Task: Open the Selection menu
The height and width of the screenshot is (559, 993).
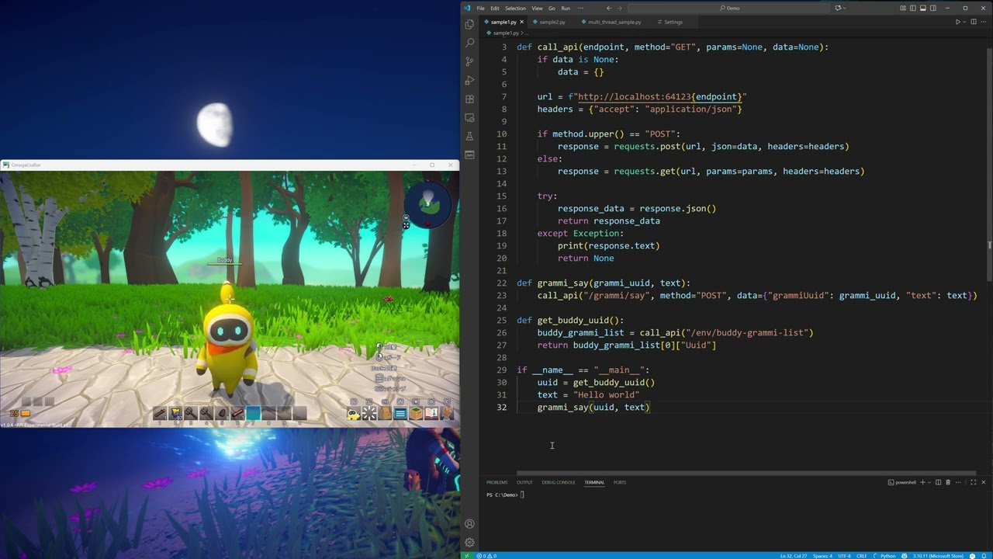Action: click(x=515, y=8)
